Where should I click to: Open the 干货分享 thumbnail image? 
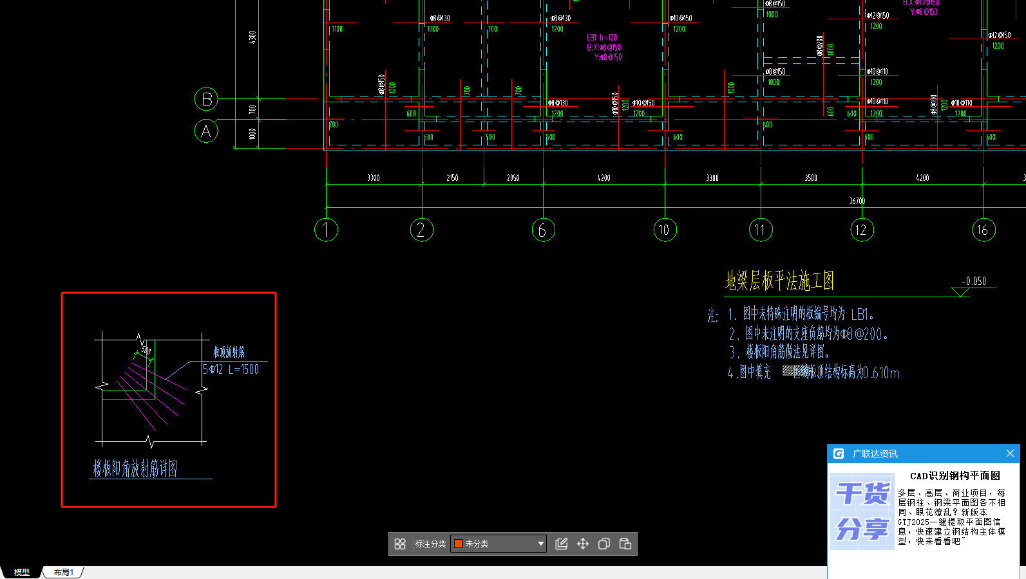point(862,511)
